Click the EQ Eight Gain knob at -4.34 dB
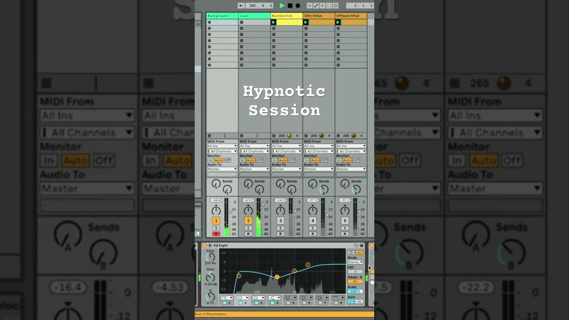 [210, 277]
